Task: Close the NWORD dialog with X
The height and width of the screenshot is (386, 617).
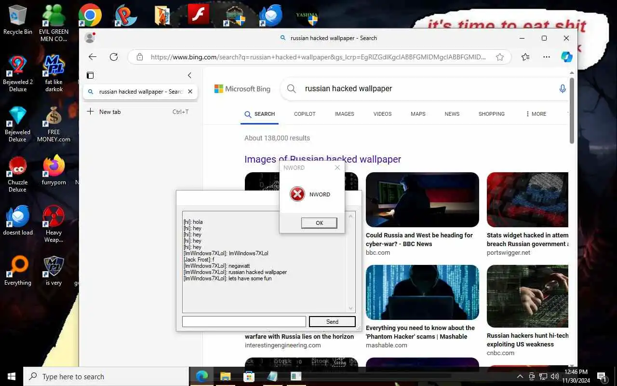Action: click(x=337, y=167)
